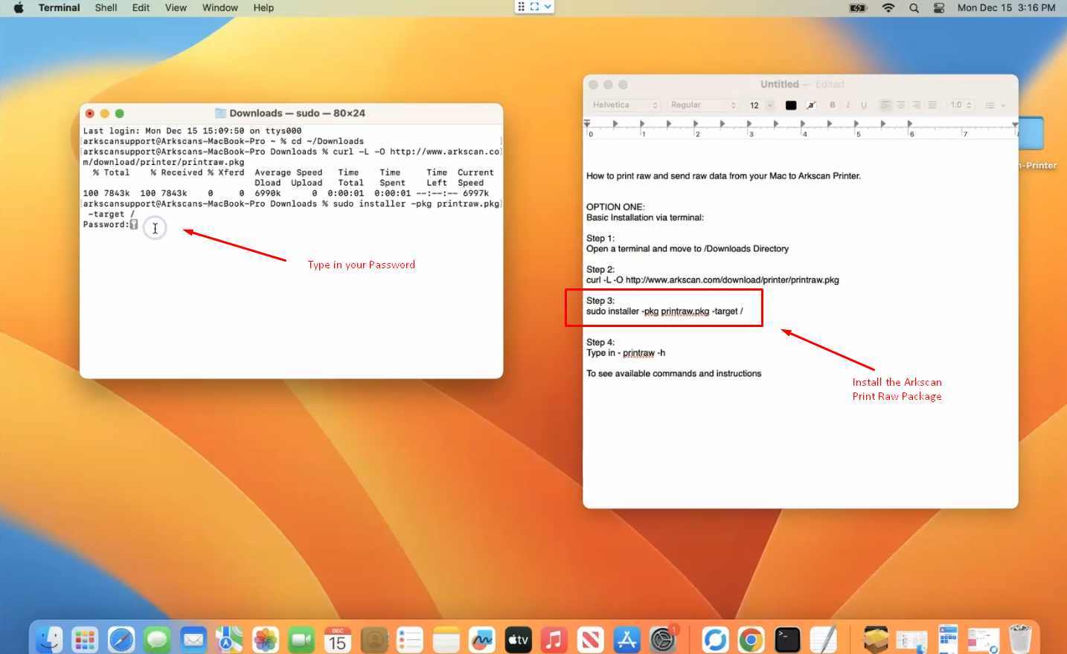
Task: Open Calendar showing 15 in the Dock
Action: click(x=338, y=639)
